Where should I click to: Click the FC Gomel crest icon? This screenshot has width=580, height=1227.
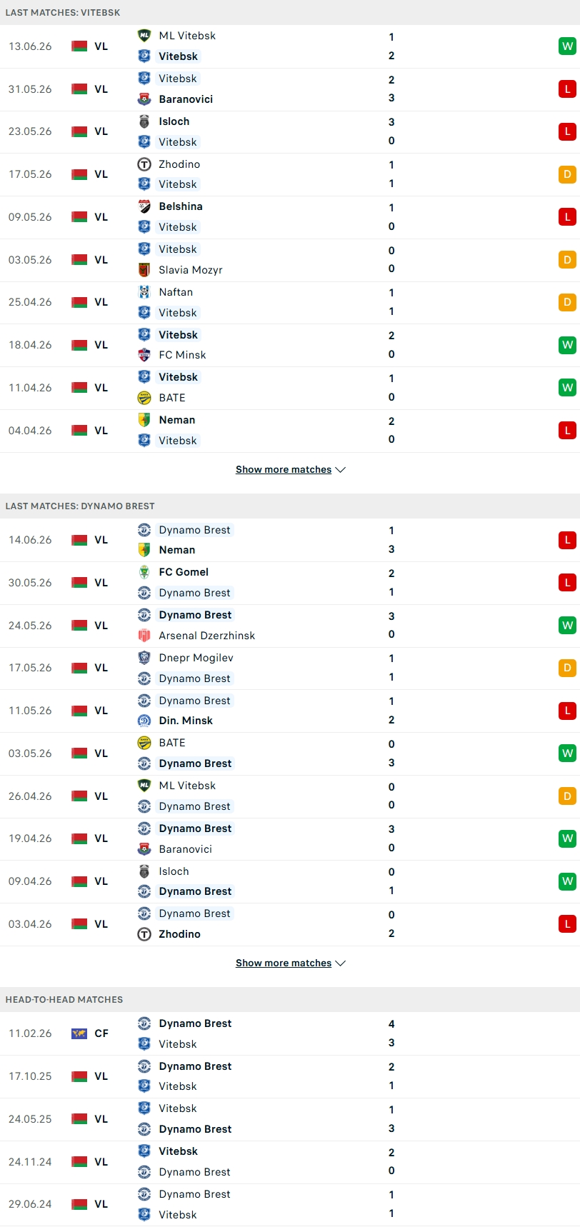pyautogui.click(x=144, y=572)
